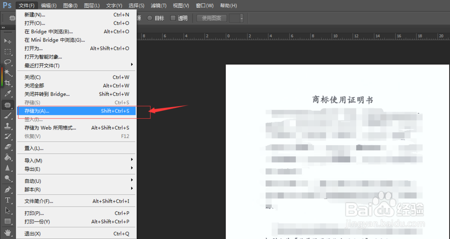450x239 pixels.
Task: Open the 文字(Y) menu
Action: (114, 5)
